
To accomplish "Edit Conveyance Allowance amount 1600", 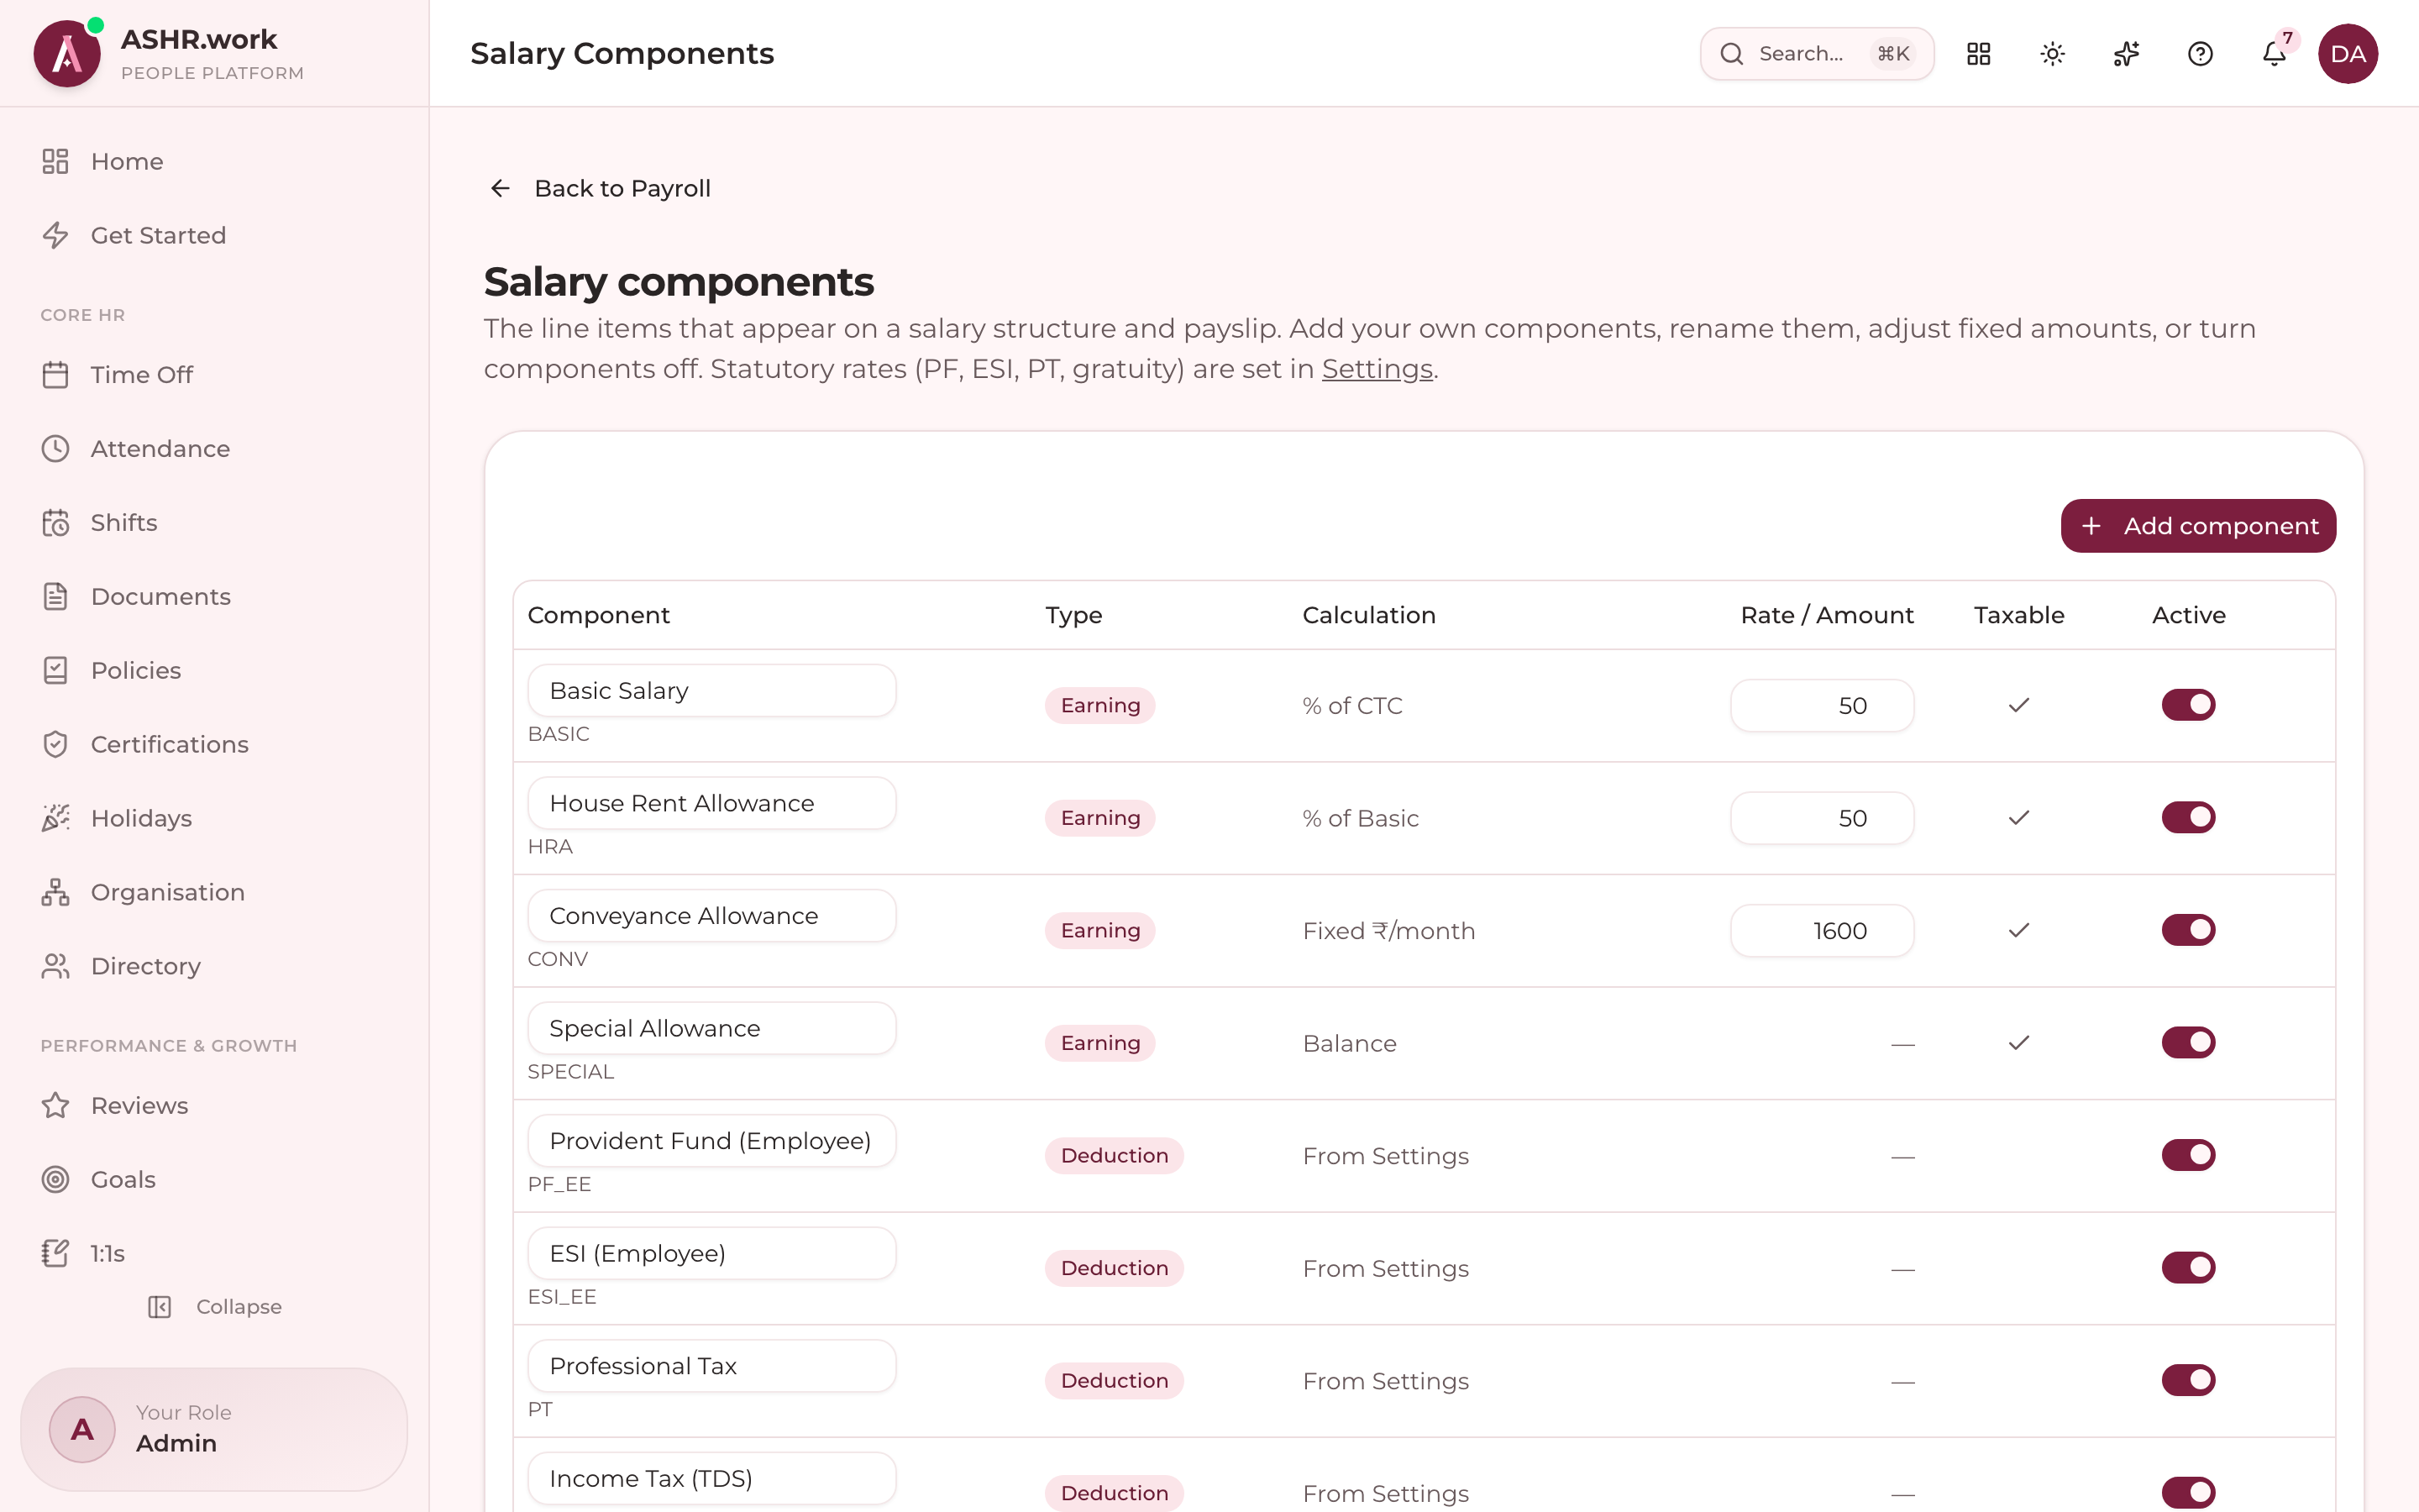I will (1821, 931).
